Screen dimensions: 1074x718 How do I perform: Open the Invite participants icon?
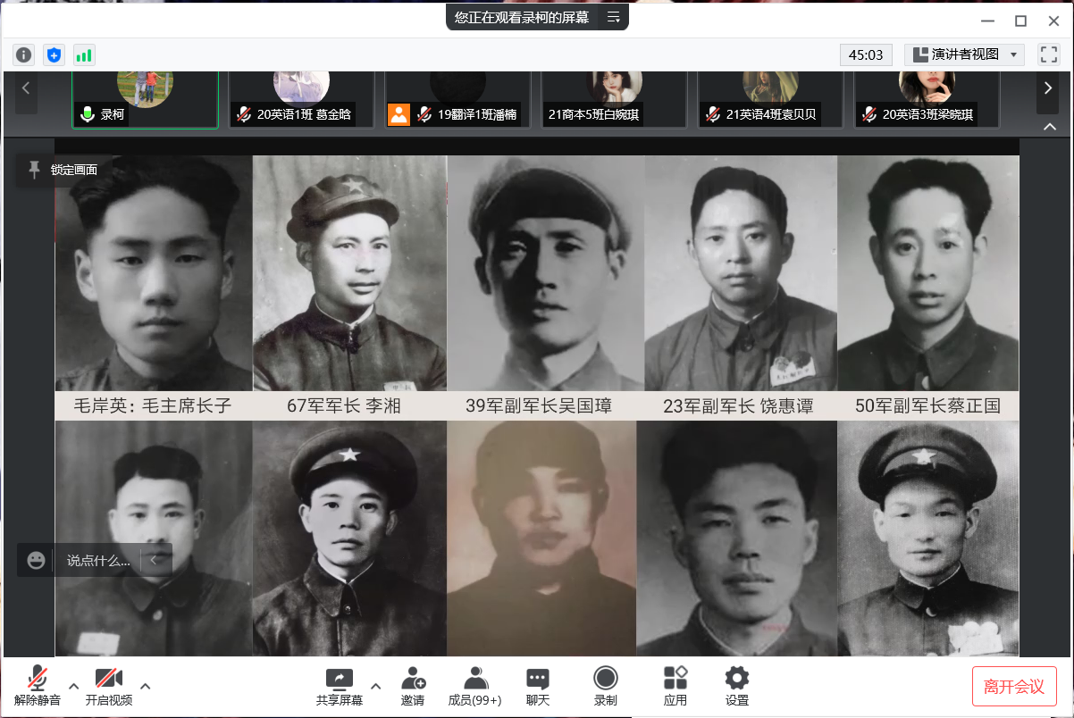412,686
